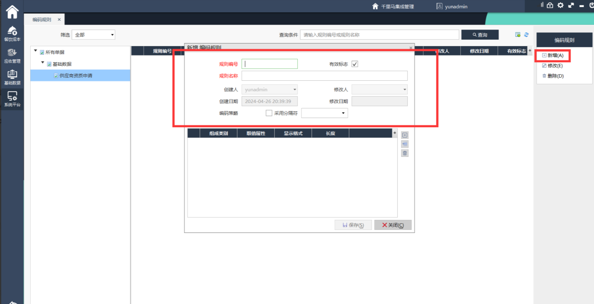Screen dimensions: 594x304
Task: Click the 规则名称 input field
Action: coord(324,76)
